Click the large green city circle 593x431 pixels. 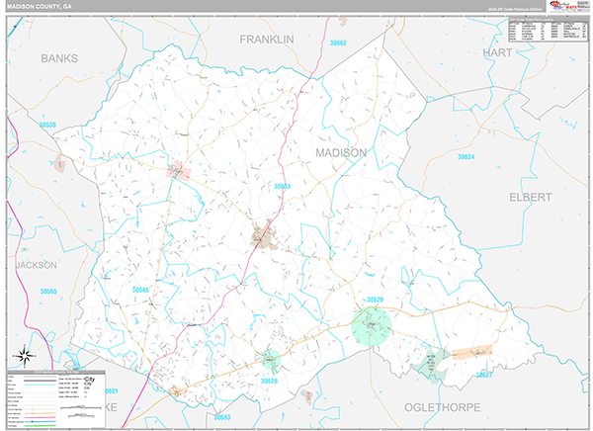(x=372, y=326)
